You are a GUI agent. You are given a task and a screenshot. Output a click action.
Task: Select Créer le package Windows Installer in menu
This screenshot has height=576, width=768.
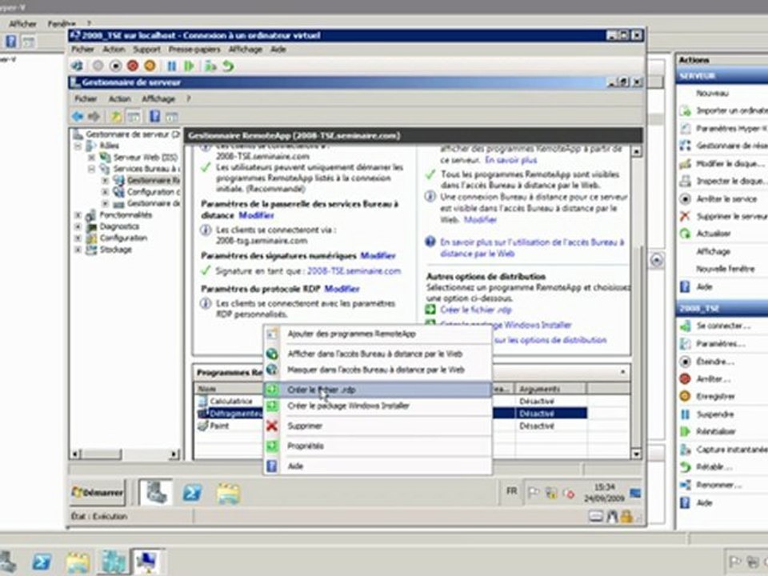tap(378, 406)
